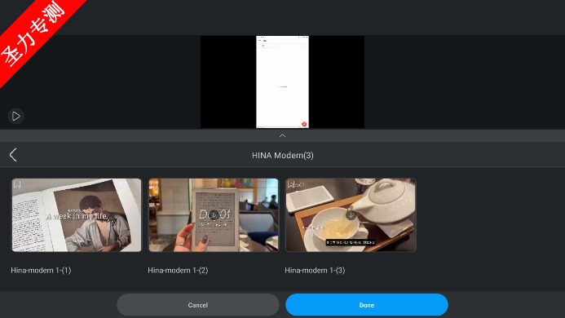The width and height of the screenshot is (565, 318).
Task: Select the book page thumbnail
Action: tap(77, 215)
